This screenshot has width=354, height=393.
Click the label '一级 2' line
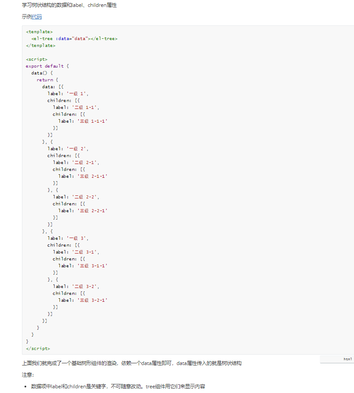[x=68, y=149]
